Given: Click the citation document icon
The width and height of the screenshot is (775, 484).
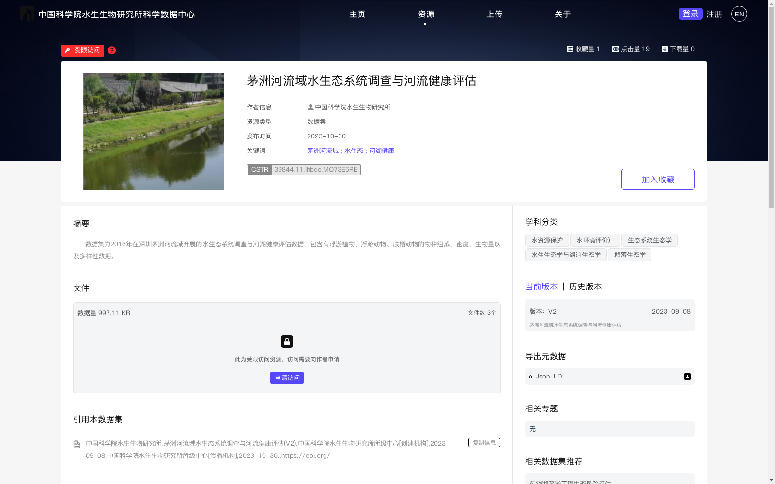Looking at the screenshot, I should click(77, 444).
